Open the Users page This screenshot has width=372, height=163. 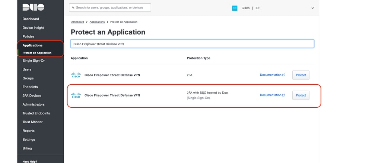tap(27, 69)
